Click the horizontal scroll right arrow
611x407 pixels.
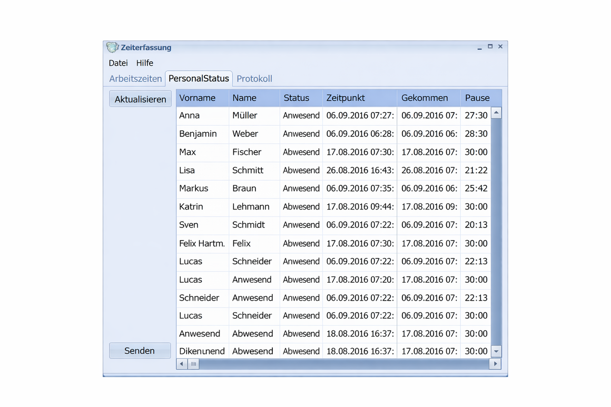click(495, 364)
